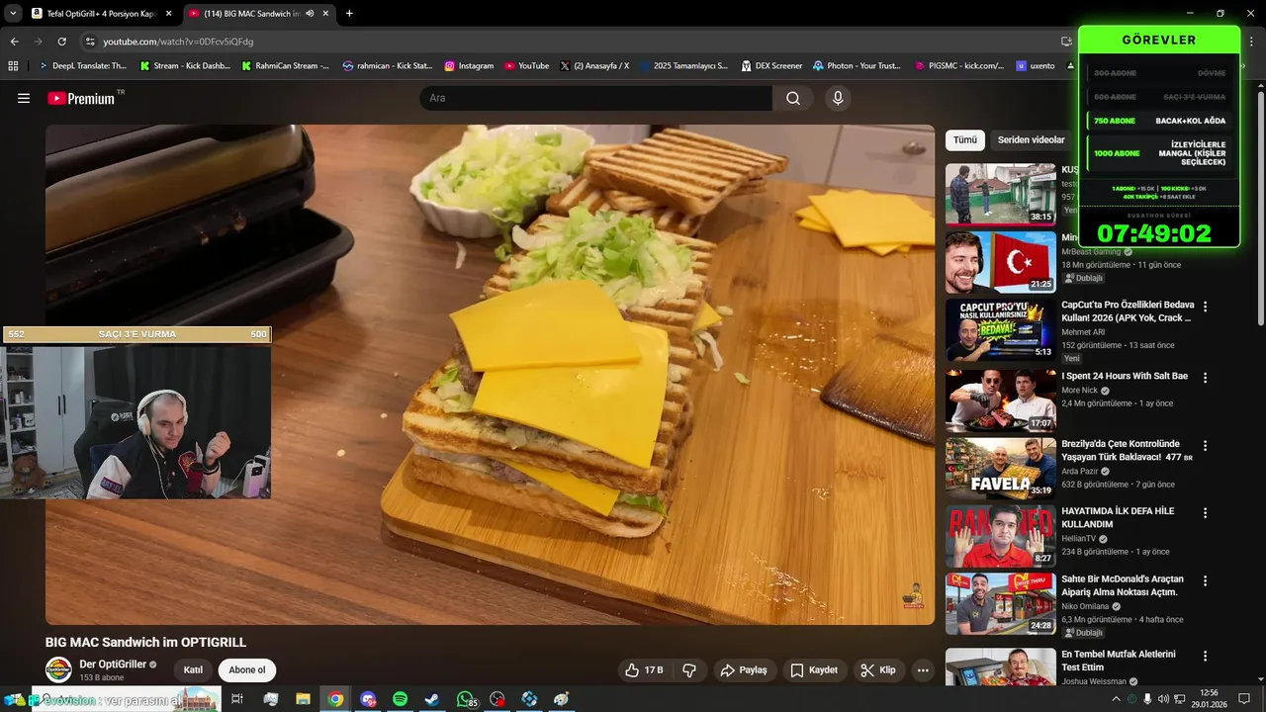View site information icon in address bar
This screenshot has height=712, width=1266.
[x=90, y=42]
